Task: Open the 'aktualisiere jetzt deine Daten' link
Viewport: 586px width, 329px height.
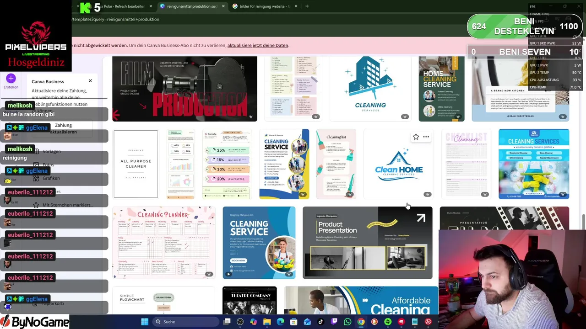Action: coord(258,45)
